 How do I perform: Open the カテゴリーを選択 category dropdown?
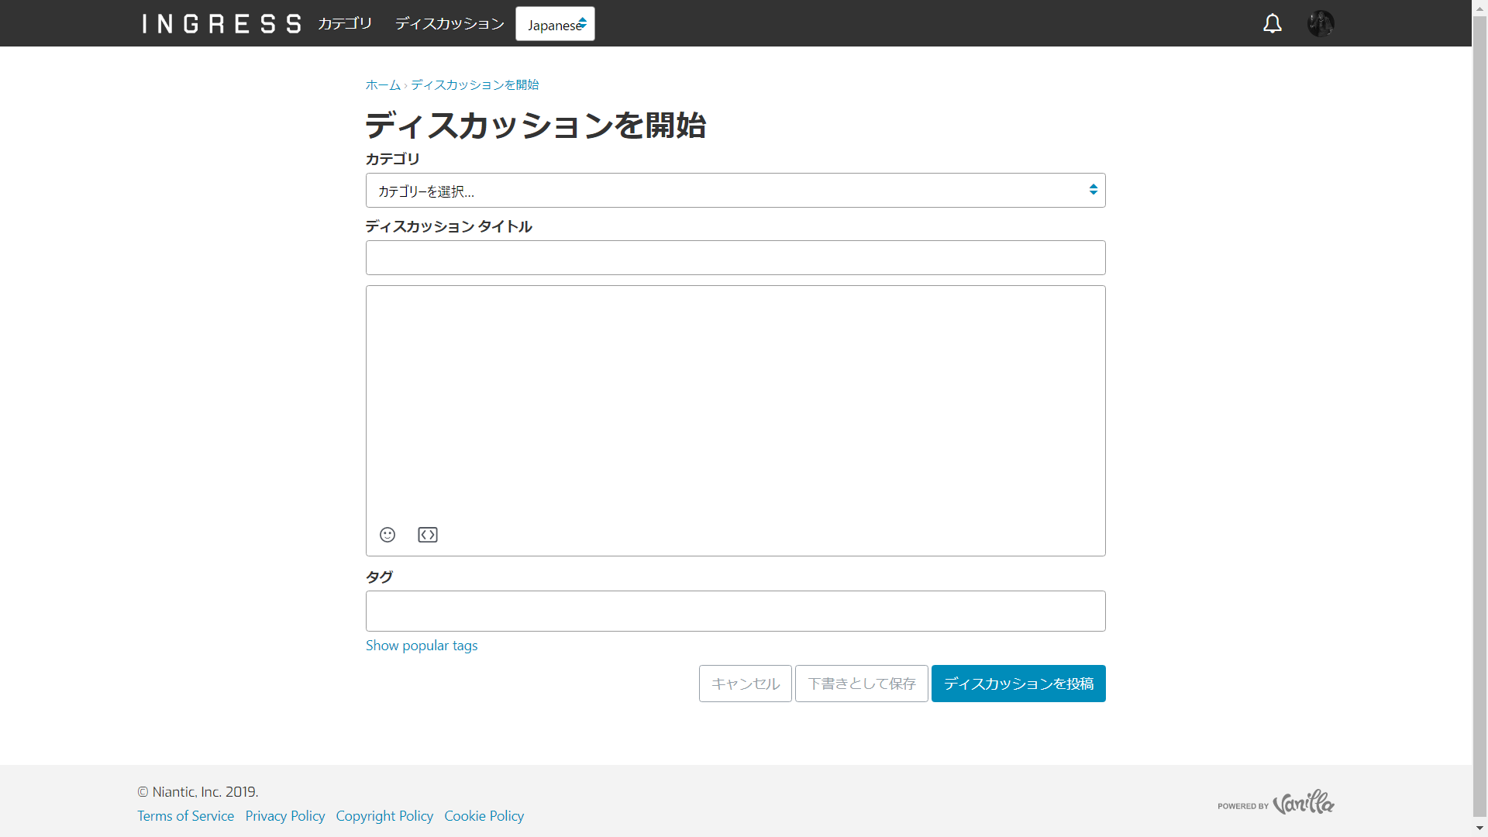[735, 190]
